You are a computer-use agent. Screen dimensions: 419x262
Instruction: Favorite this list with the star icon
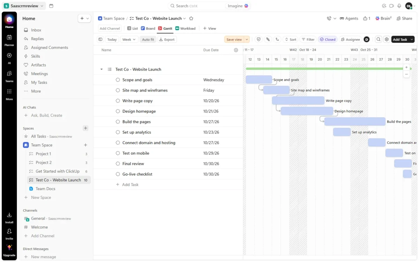tap(191, 19)
